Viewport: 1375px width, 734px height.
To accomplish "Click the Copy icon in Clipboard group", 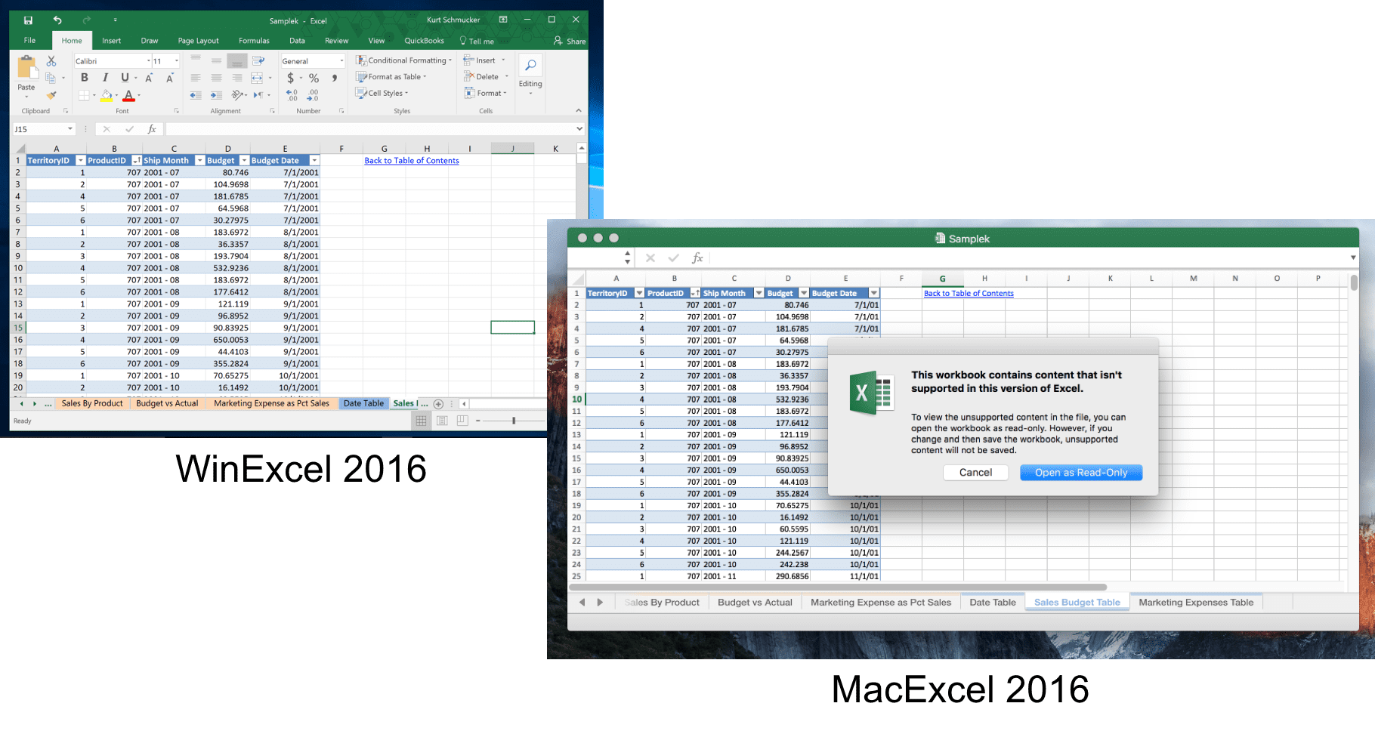I will point(51,78).
